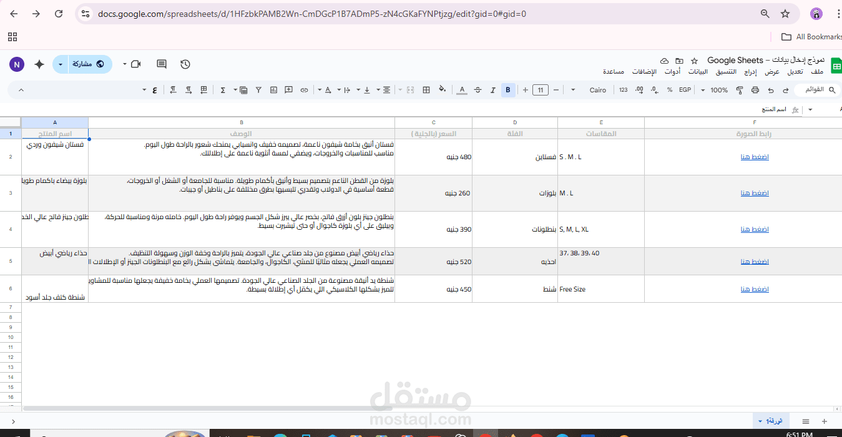Open the التنسيق (Format) menu

tap(726, 72)
